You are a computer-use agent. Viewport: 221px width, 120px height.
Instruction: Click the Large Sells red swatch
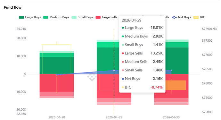tap(98, 17)
